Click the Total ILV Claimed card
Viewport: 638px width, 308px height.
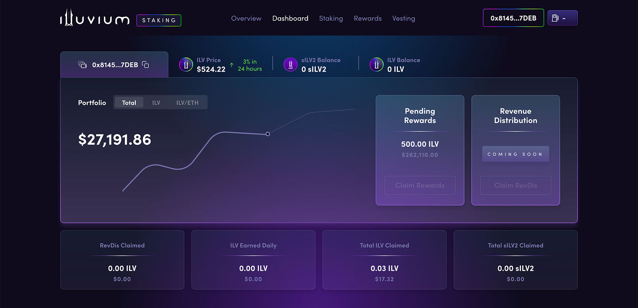(x=384, y=260)
